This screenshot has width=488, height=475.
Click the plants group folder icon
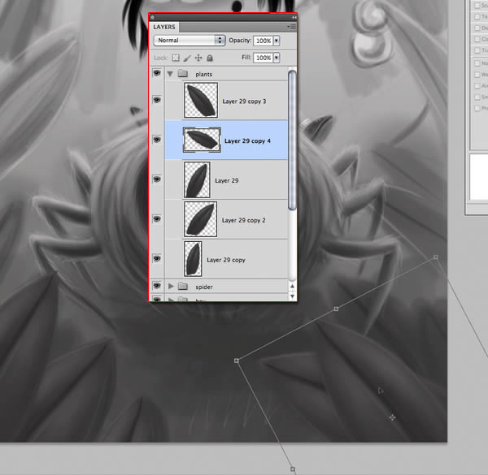coord(183,74)
